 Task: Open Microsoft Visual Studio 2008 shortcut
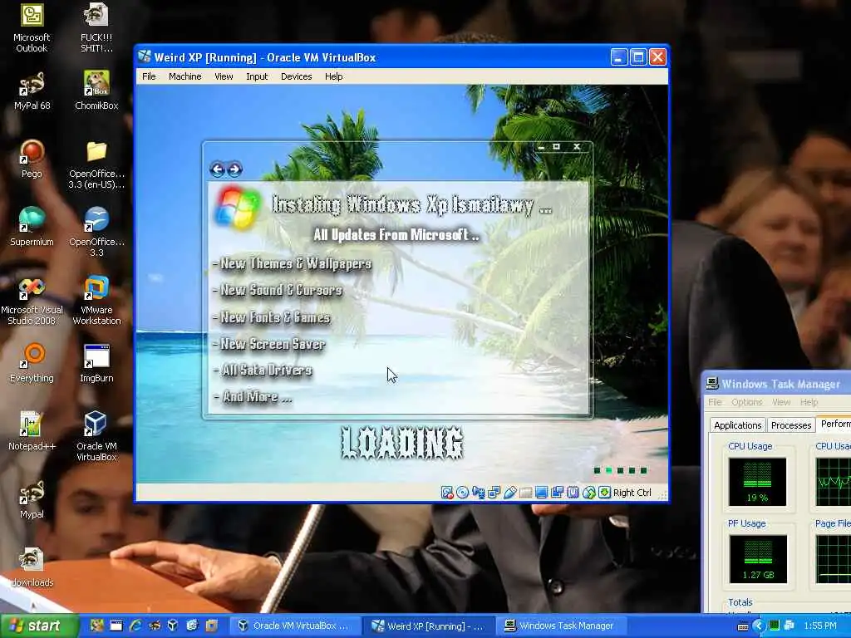(32, 302)
